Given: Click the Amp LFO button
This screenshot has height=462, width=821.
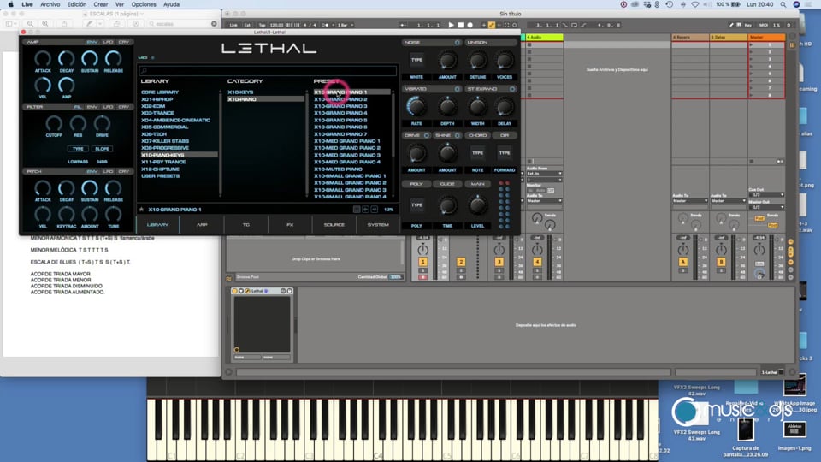Looking at the screenshot, I should pyautogui.click(x=108, y=42).
